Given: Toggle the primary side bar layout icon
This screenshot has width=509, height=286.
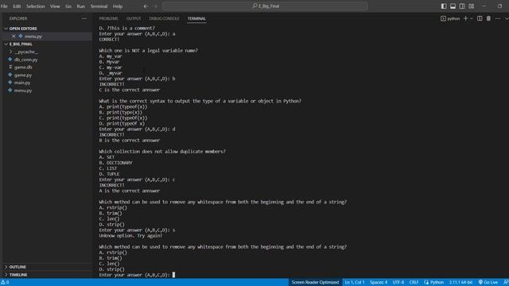Looking at the screenshot, I should (x=444, y=6).
